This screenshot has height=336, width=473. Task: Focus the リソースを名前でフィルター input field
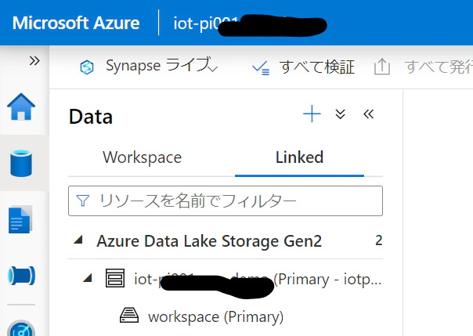click(x=226, y=201)
